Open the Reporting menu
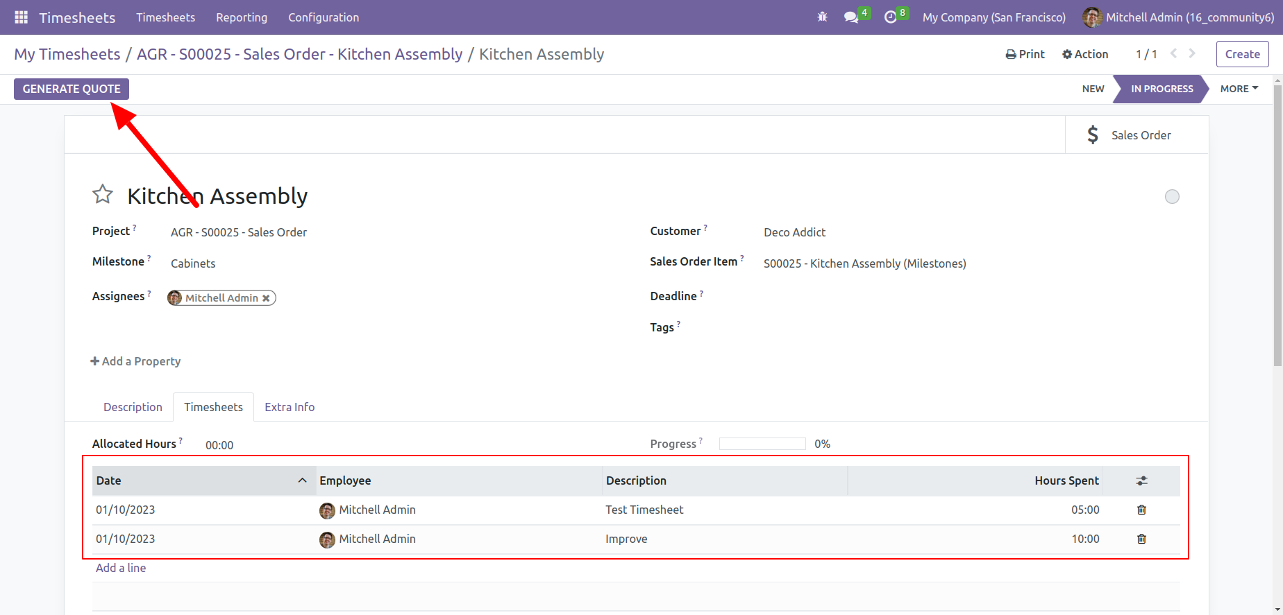Viewport: 1283px width, 615px height. (x=242, y=17)
